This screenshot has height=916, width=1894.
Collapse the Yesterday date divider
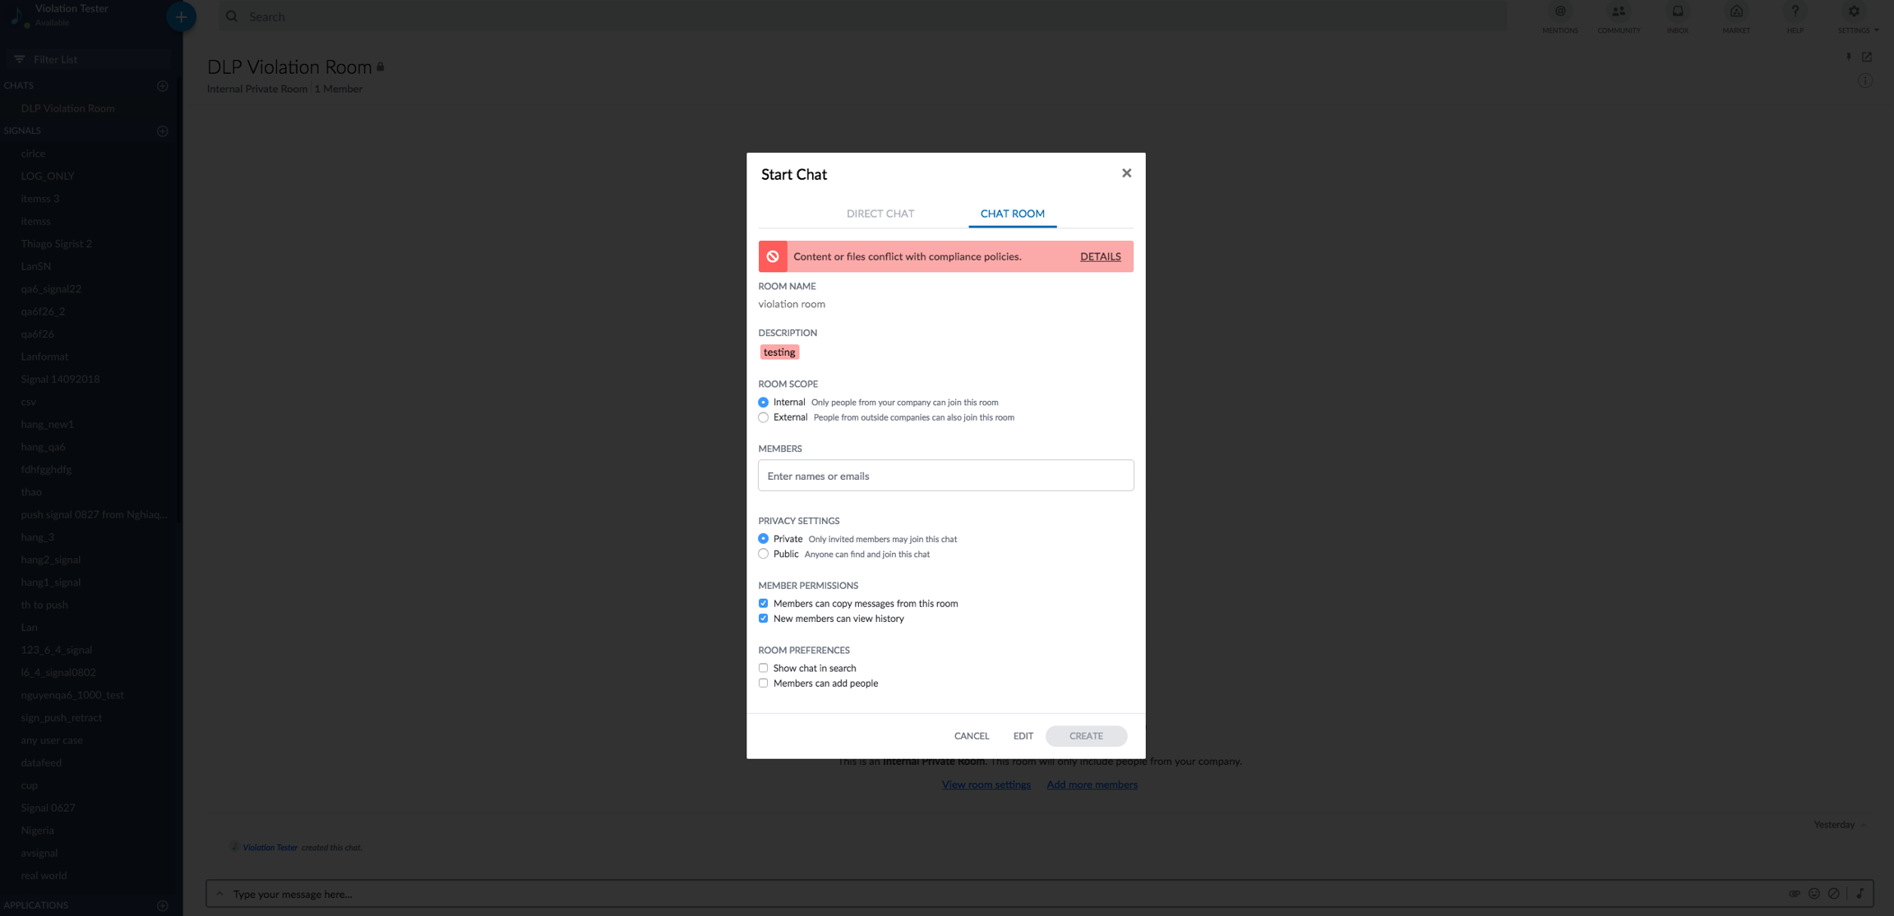(1864, 825)
